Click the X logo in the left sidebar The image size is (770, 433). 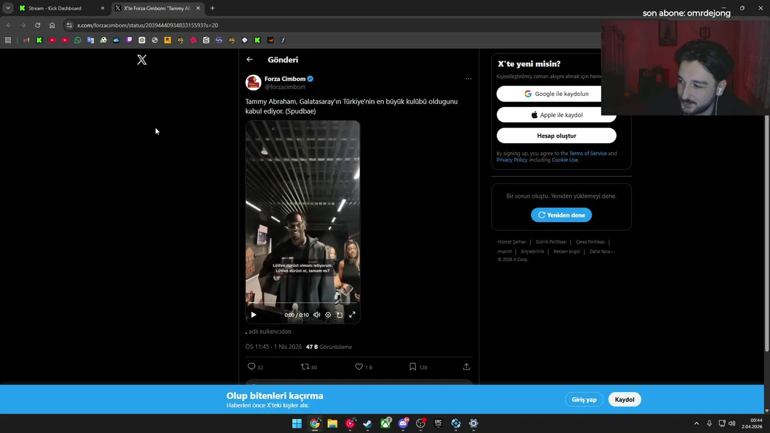(142, 60)
